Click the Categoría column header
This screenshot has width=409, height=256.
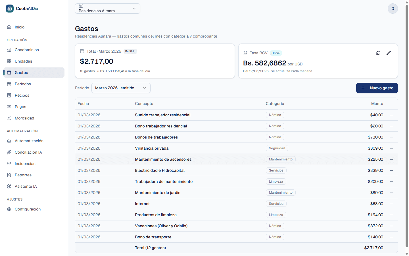275,104
